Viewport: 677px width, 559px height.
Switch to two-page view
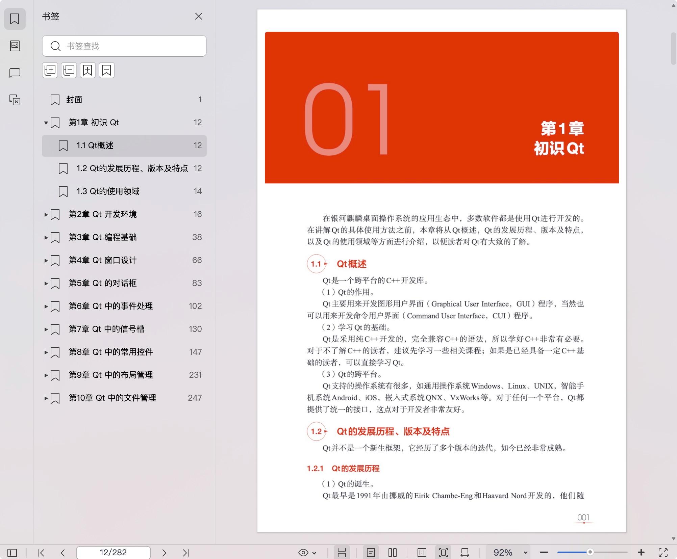coord(393,553)
